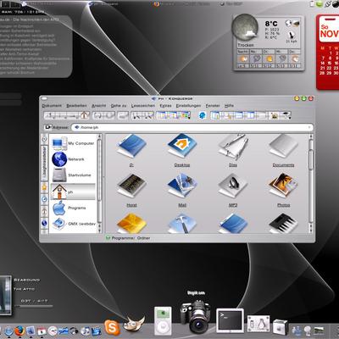
Task: Open the Desktop folder icon
Action: 182,147
